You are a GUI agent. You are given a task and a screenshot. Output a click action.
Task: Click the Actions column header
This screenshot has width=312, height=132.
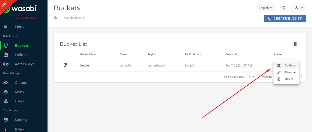tap(278, 54)
